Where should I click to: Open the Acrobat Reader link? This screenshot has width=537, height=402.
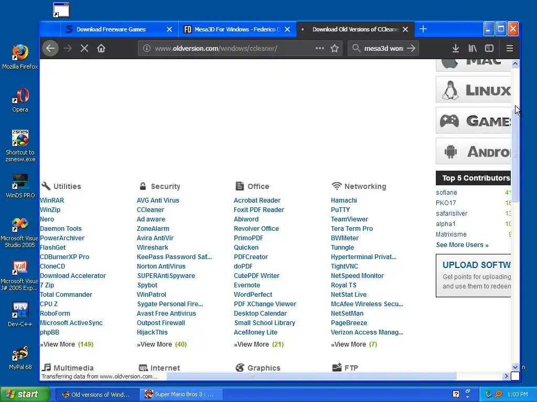click(x=257, y=200)
